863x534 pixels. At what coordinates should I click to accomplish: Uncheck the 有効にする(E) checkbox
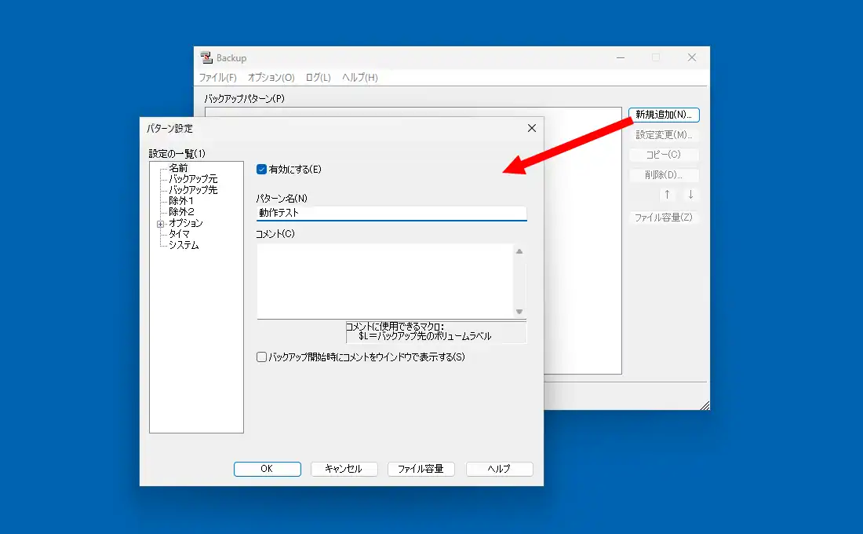(262, 169)
